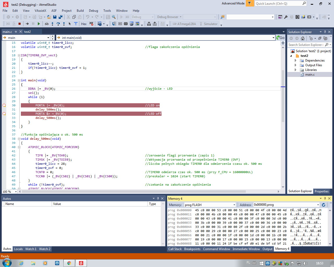Click the Go button next to function selector
334x267 pixels.
pyautogui.click(x=281, y=38)
